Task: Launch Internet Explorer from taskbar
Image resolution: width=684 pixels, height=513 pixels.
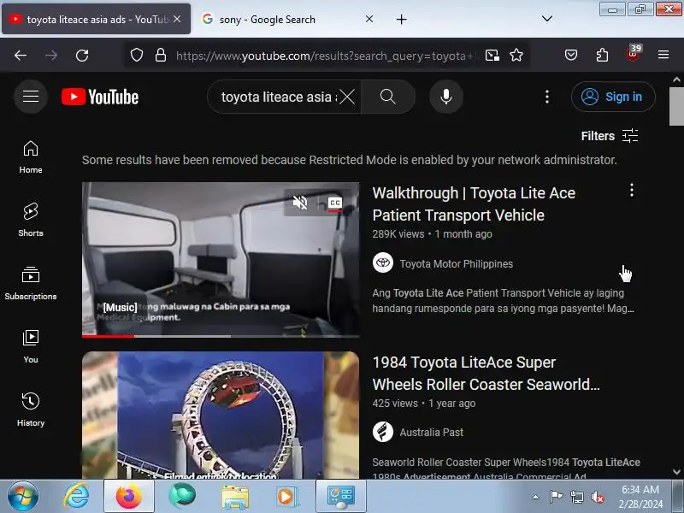Action: point(76,497)
